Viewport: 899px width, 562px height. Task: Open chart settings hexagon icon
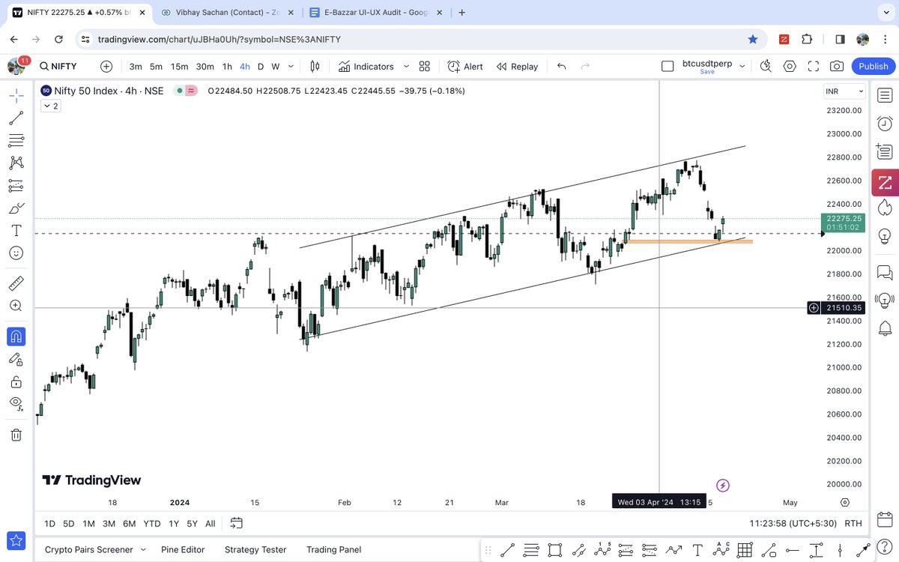click(790, 66)
